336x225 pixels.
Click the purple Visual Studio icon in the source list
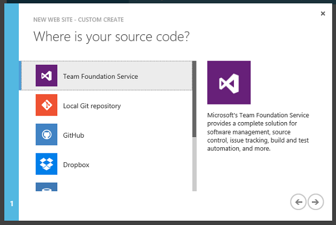47,76
